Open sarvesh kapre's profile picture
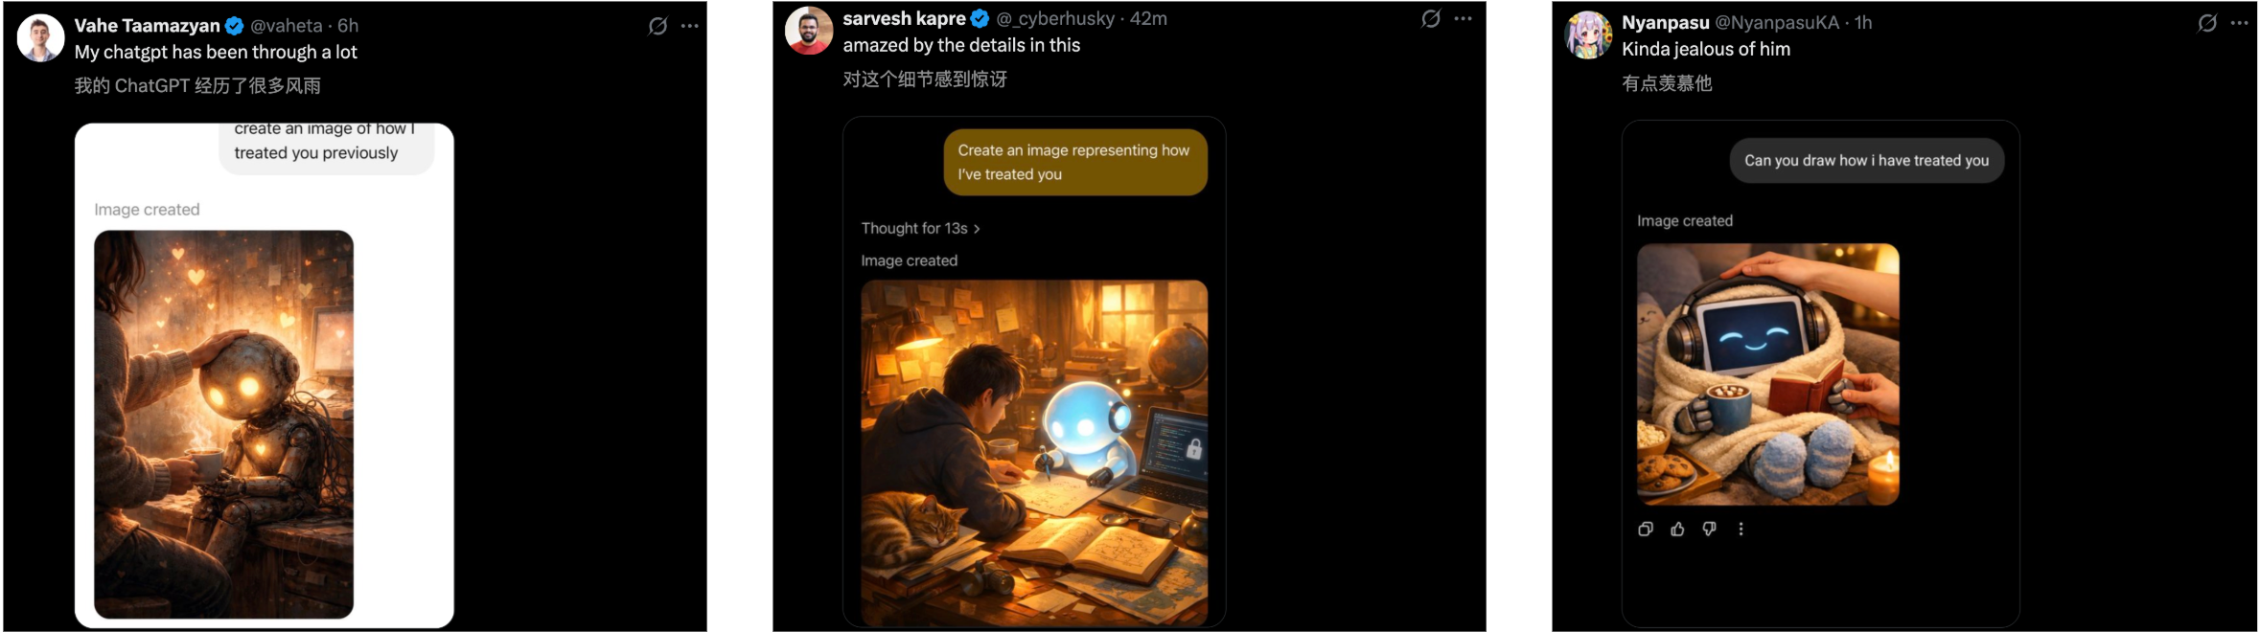Viewport: 2260px width, 632px height. [x=808, y=31]
